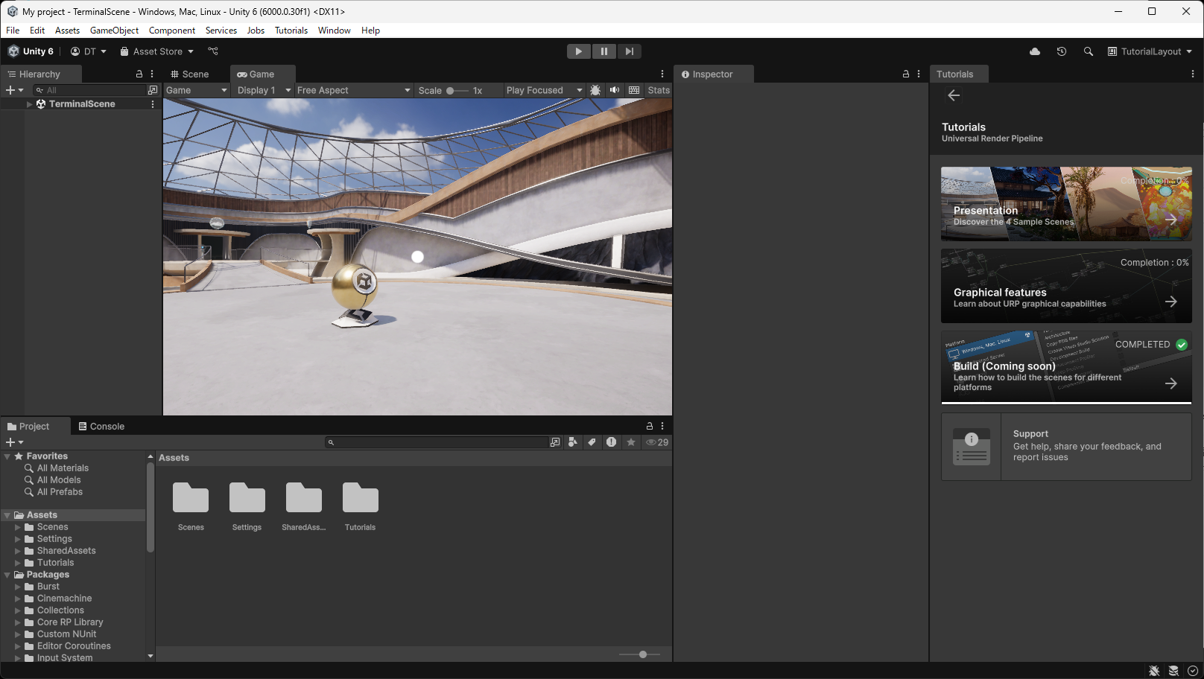Select the Settings folder thumbnail in Assets
Viewport: 1204px width, 679px height.
tap(247, 506)
